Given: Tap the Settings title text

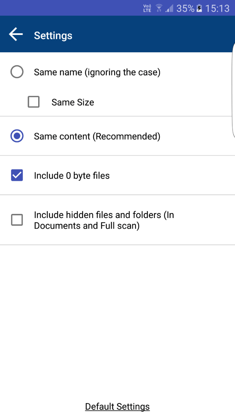Looking at the screenshot, I should 53,36.
